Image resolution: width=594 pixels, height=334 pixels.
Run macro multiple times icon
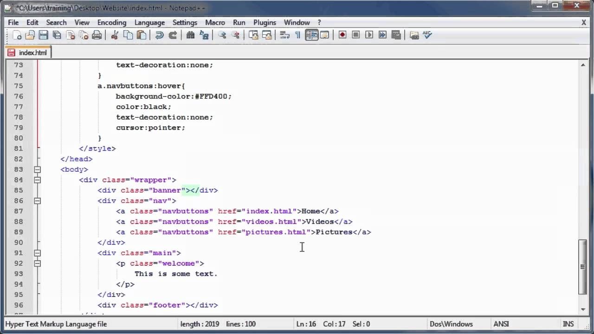(x=382, y=35)
